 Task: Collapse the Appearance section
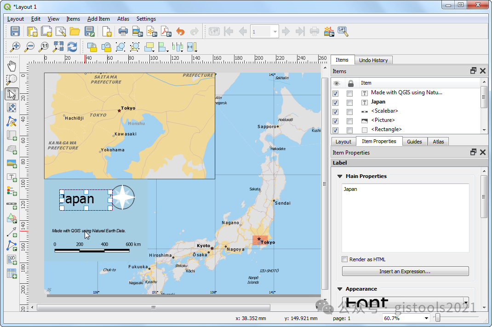click(339, 289)
